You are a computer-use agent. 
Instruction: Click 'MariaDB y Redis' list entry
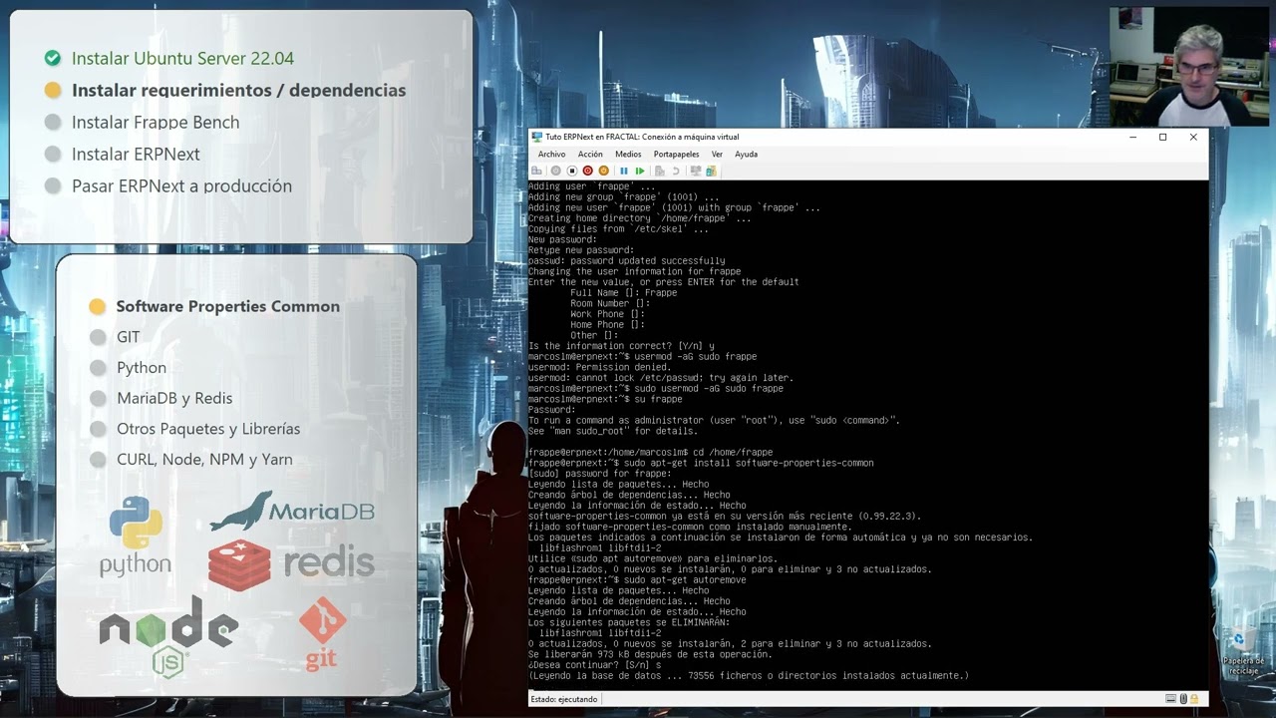coord(174,399)
